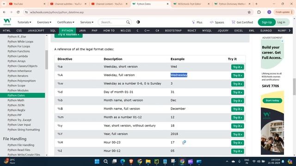296x166 pixels.
Task: Open Python RegEx in sidebar
Action: pyautogui.click(x=17, y=110)
